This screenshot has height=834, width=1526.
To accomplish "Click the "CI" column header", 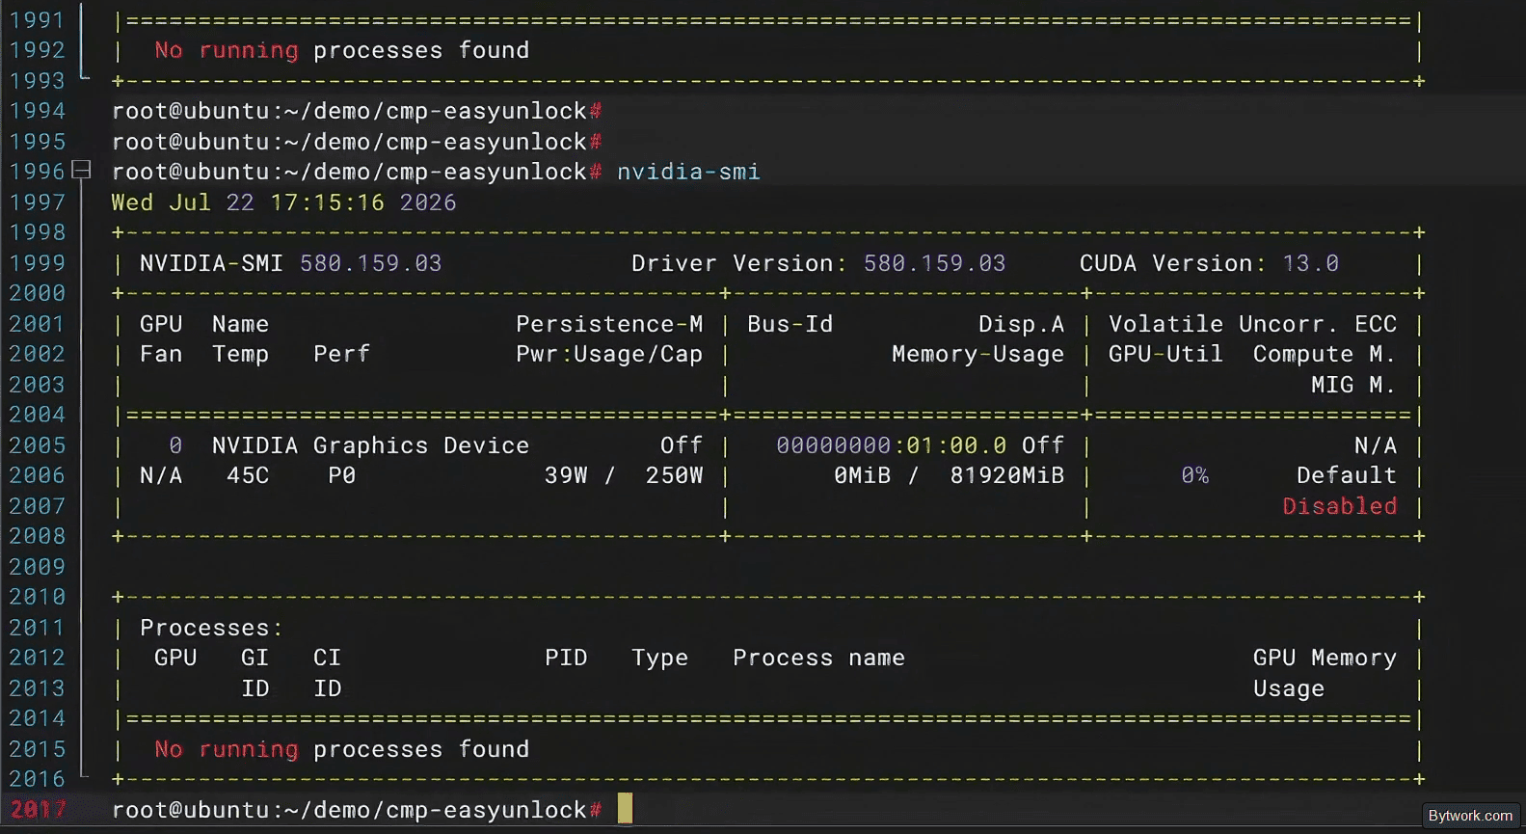I will click(327, 658).
